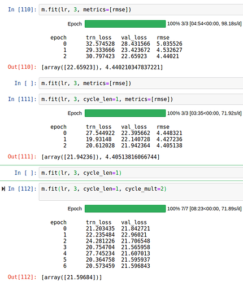Focus the In [111] cycle_len=1 metrics cell
Viewport: 243px width, 282px height.
(x=141, y=99)
